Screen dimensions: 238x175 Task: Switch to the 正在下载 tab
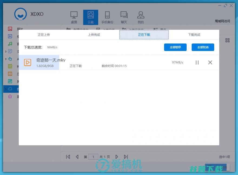[144, 35]
